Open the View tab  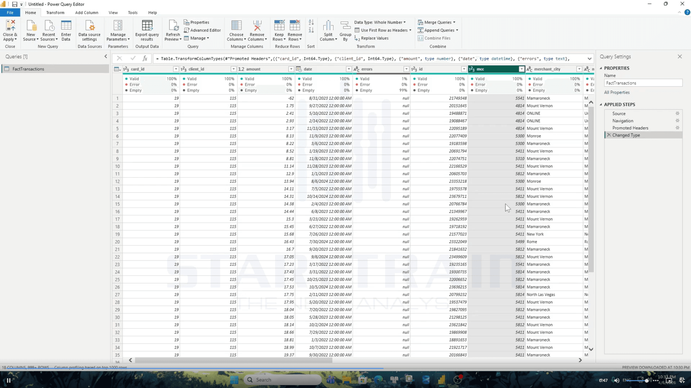(x=113, y=13)
